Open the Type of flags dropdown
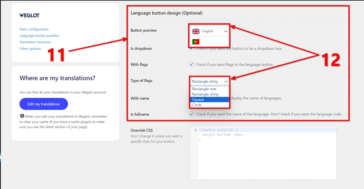The height and width of the screenshot is (189, 364). pyautogui.click(x=210, y=81)
